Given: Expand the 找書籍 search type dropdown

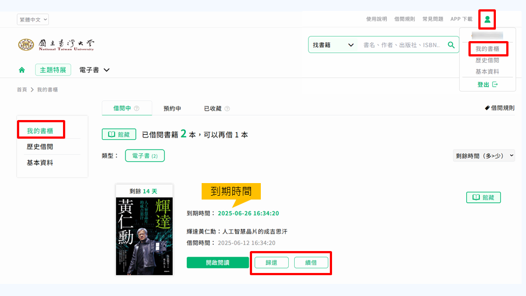Looking at the screenshot, I should point(333,45).
